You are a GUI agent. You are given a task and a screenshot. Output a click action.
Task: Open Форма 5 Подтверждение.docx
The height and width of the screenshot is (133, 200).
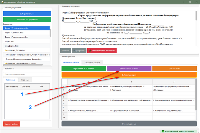[x=26, y=37]
